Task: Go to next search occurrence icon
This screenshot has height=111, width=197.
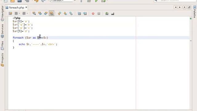Action: pos(46,13)
